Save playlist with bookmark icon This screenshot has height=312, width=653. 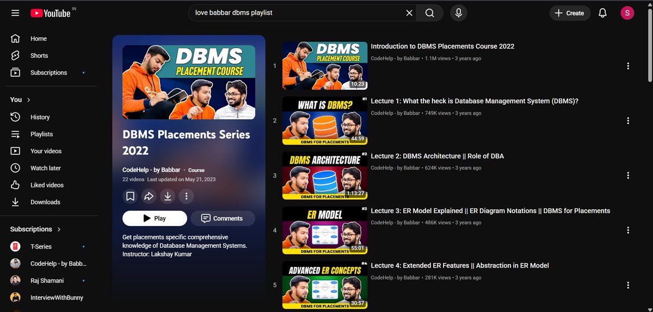tap(131, 196)
